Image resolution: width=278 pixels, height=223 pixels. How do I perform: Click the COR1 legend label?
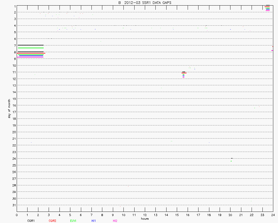coord(31,221)
